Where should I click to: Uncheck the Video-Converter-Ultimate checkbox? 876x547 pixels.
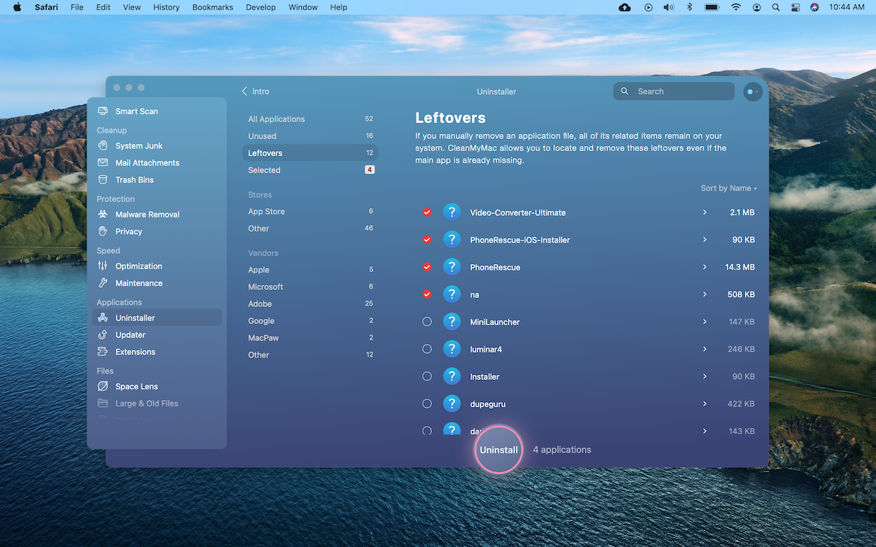click(427, 212)
